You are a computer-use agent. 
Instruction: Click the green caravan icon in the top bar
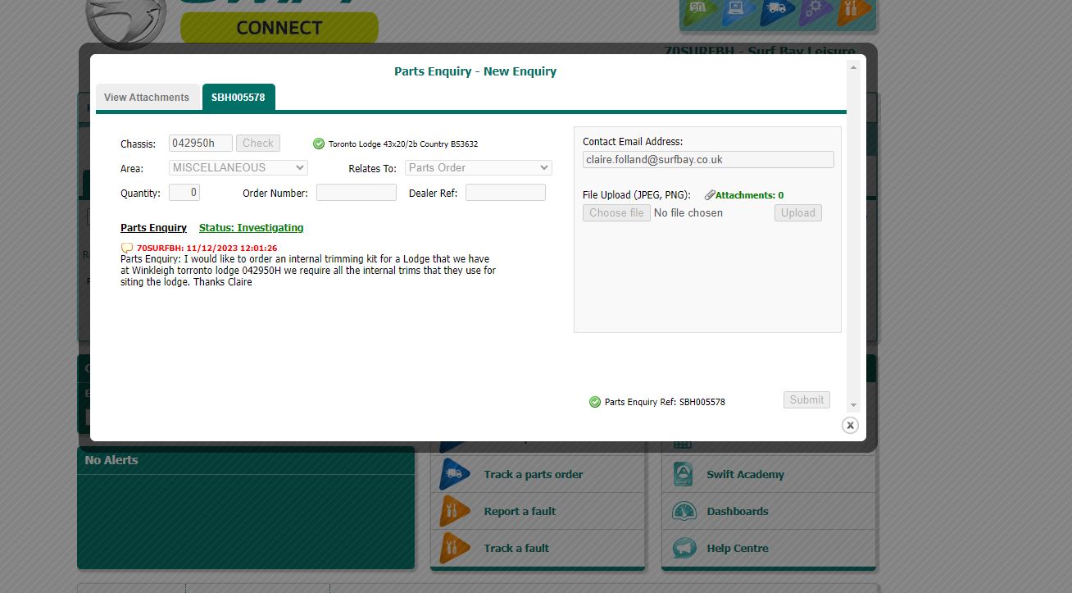pyautogui.click(x=699, y=11)
